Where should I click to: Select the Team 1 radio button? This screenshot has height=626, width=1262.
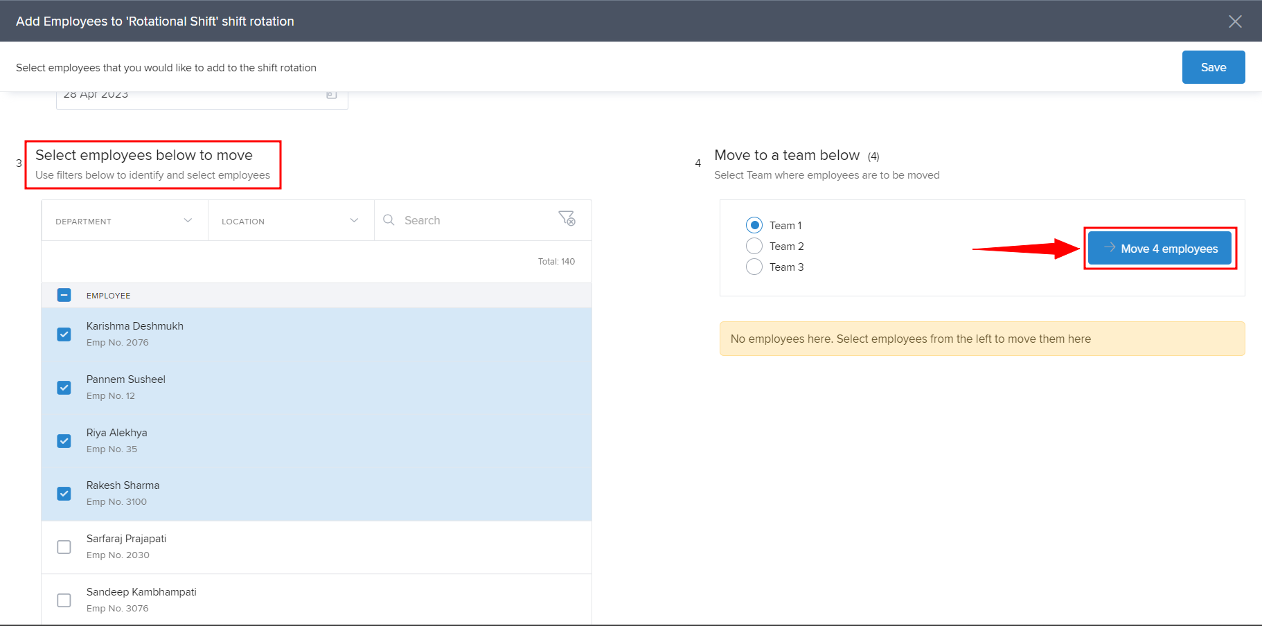pos(754,226)
